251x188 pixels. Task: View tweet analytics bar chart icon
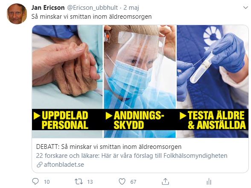click(x=209, y=182)
